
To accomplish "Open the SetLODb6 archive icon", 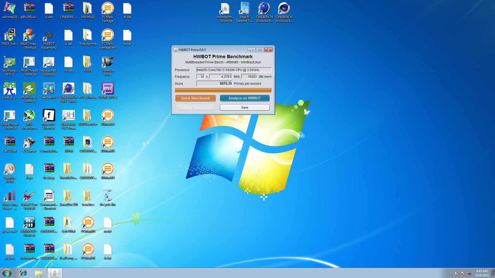I will [x=10, y=144].
